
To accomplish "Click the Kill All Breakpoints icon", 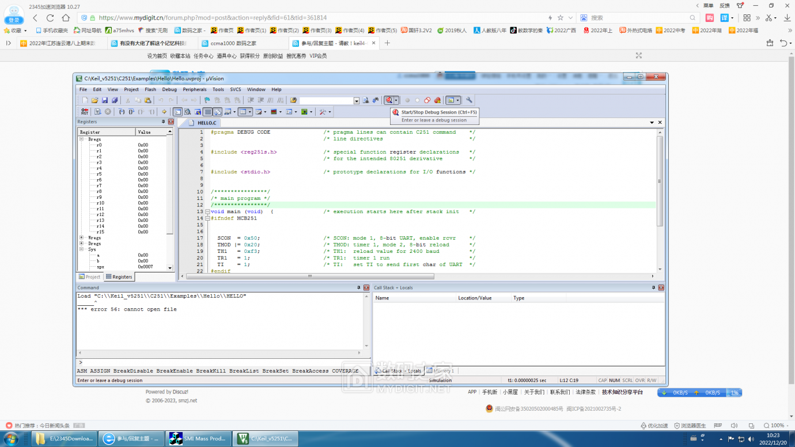I will 437,100.
